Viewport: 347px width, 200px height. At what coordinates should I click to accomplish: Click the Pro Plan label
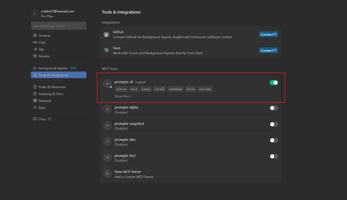click(x=47, y=16)
